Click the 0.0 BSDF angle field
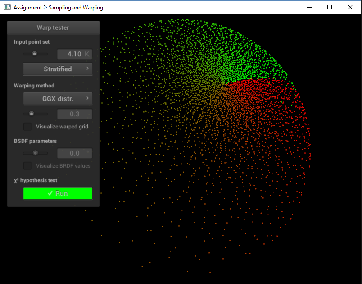Screen dimensions: 362x284 (x=75, y=153)
